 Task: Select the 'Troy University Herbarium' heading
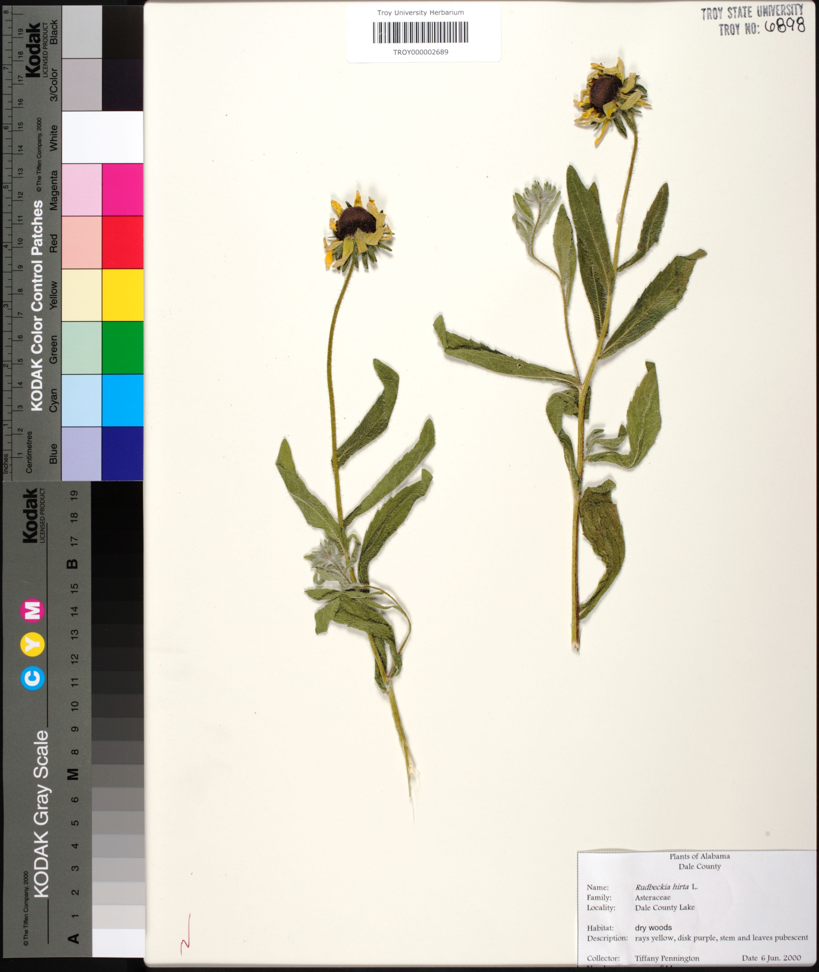pos(420,13)
